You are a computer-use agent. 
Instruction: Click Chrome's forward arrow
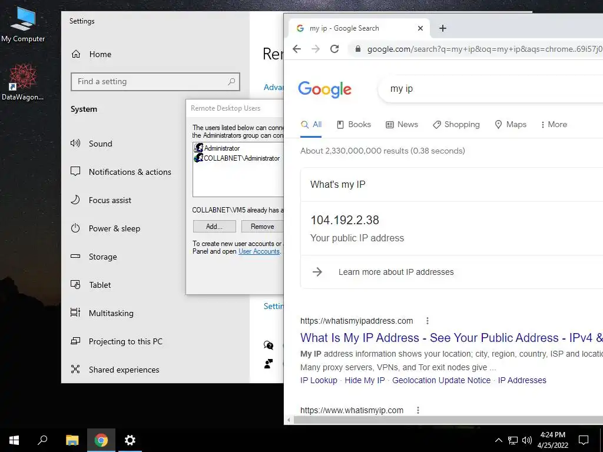coord(316,49)
